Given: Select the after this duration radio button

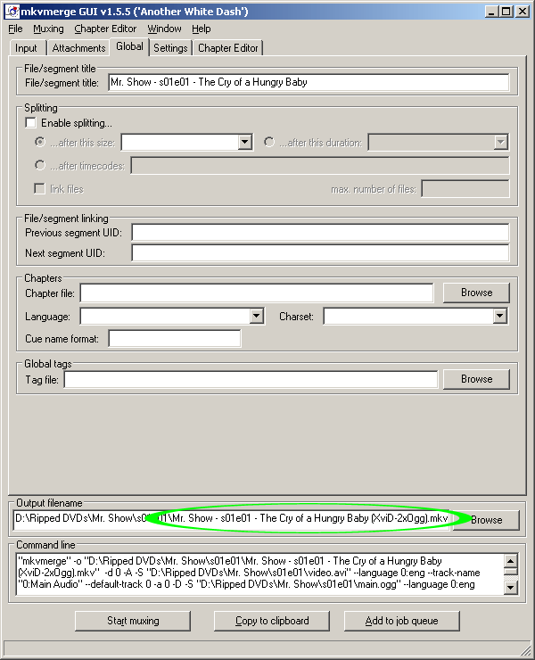Looking at the screenshot, I should tap(269, 143).
